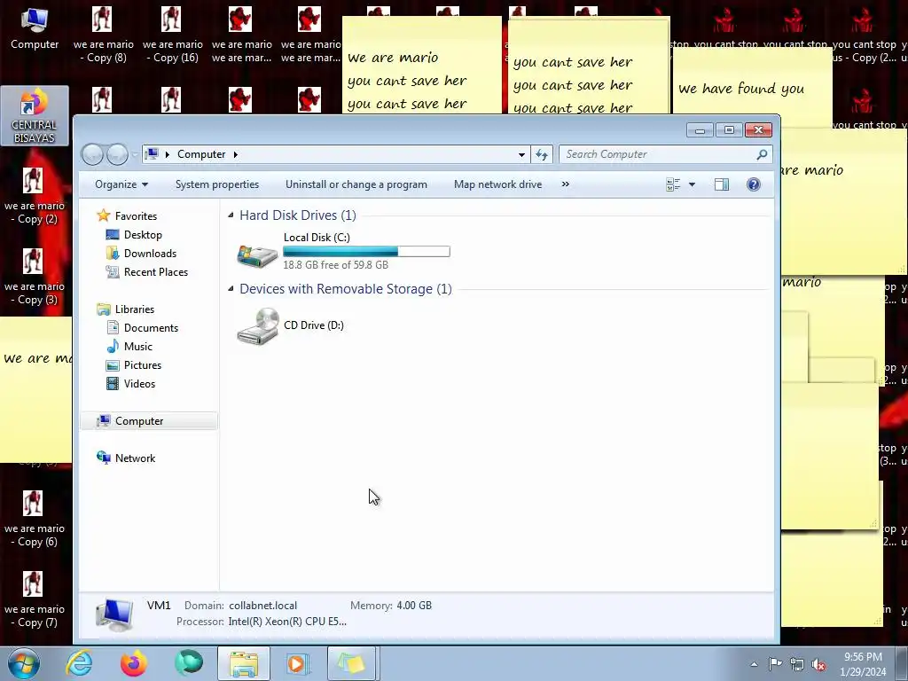The height and width of the screenshot is (681, 908).
Task: Select the Computer desktop icon
Action: click(x=35, y=29)
